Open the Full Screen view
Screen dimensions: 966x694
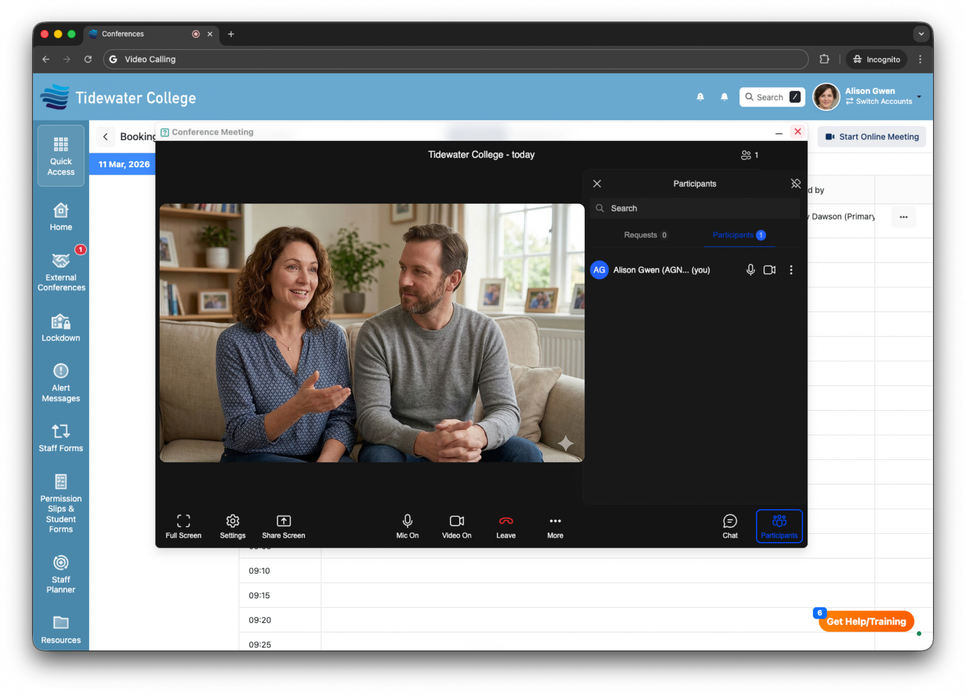pos(183,526)
